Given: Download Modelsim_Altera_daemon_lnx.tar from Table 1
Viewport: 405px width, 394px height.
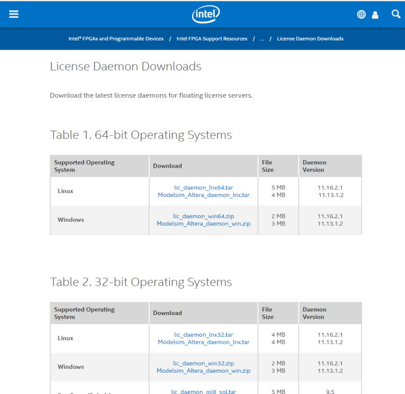Looking at the screenshot, I should click(x=204, y=195).
